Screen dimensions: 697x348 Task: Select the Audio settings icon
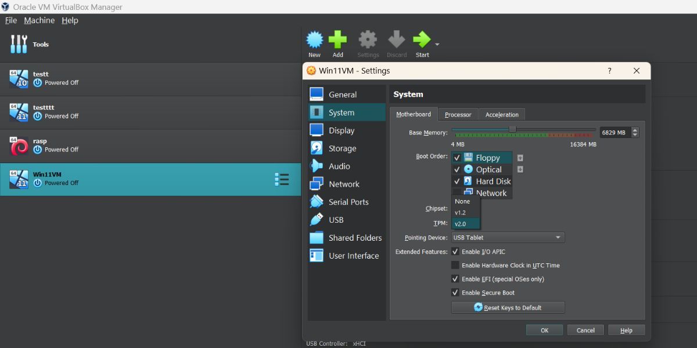pos(317,166)
